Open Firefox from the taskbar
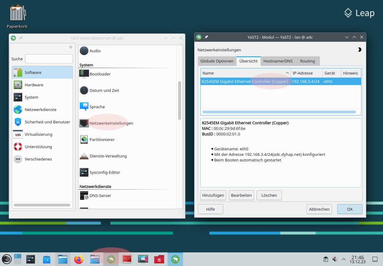This screenshot has width=383, height=266. [x=79, y=259]
